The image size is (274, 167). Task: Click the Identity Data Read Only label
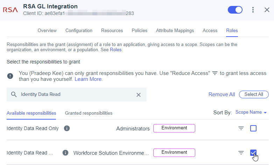coord(33,129)
